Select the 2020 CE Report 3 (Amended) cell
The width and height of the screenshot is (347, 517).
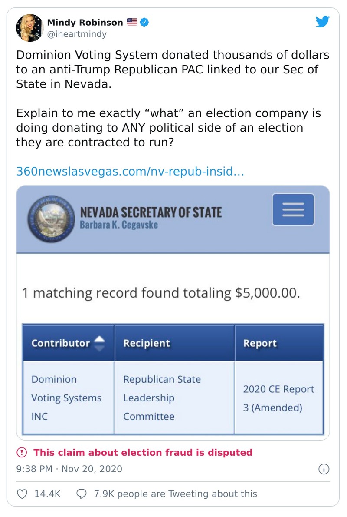[x=278, y=398]
